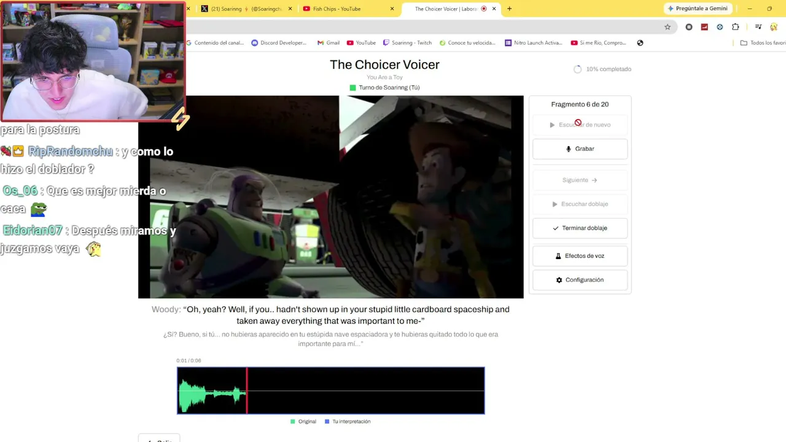Click the Pregúntale a Gemini button

[698, 9]
